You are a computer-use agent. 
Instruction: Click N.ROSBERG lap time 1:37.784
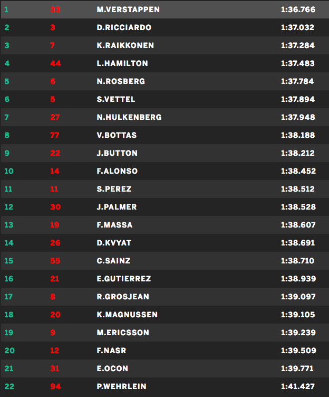298,81
